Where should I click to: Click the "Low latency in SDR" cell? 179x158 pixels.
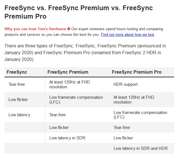(67, 138)
